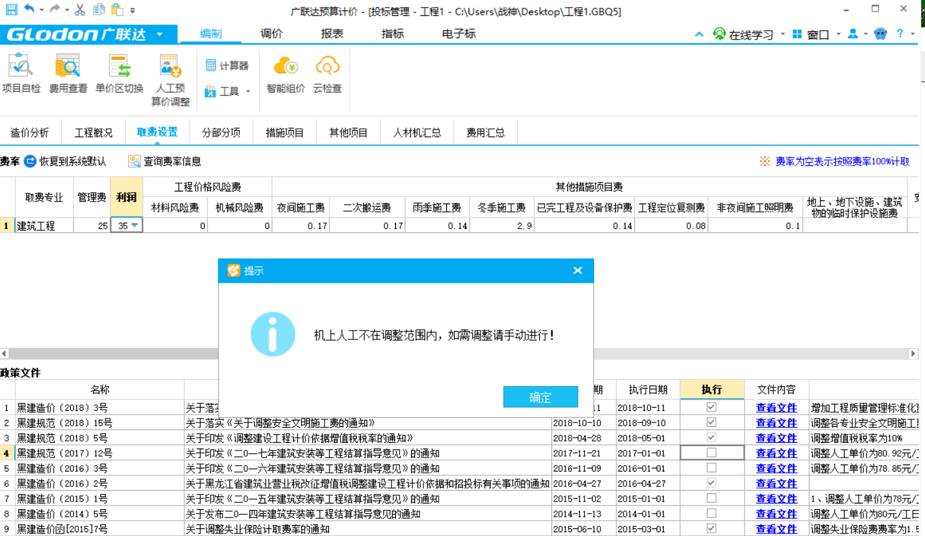
Task: Click the green 在线学习 headset icon
Action: 720,34
